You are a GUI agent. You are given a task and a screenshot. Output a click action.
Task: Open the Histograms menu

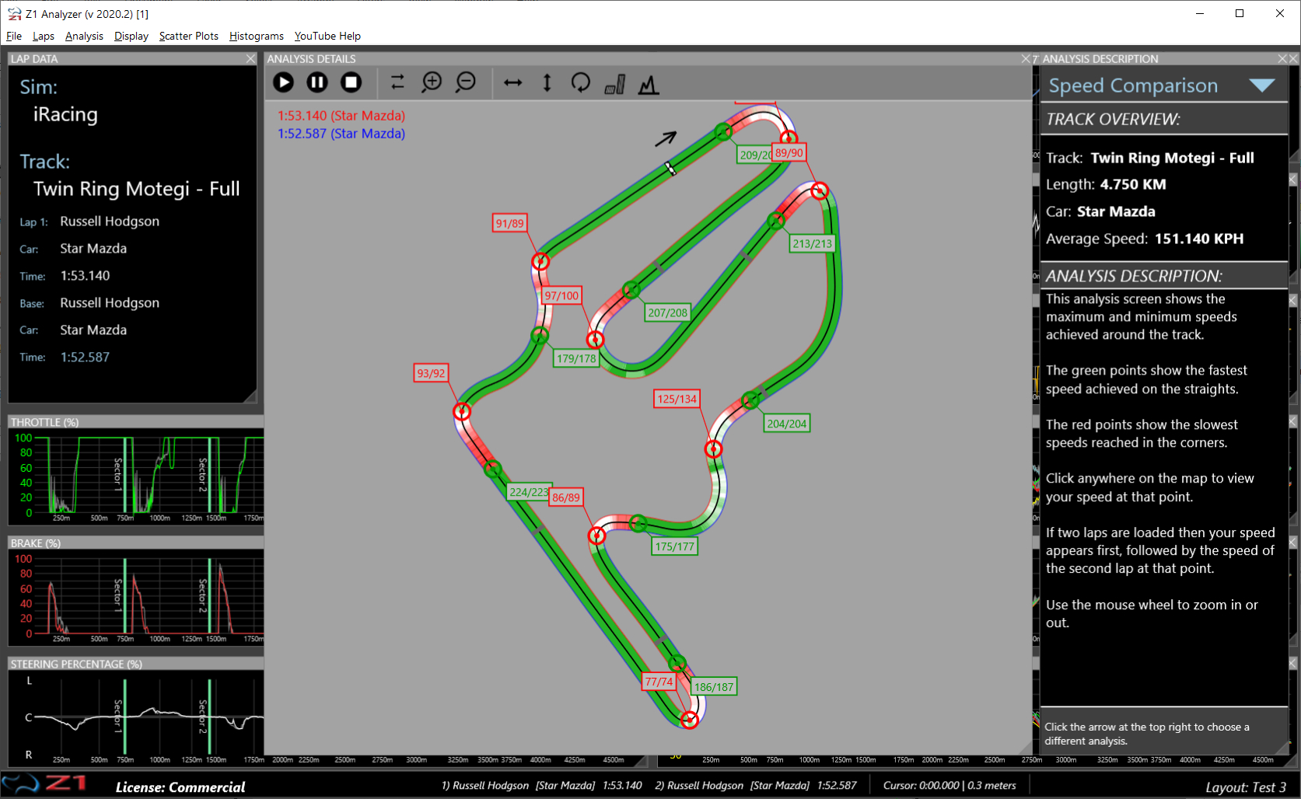pyautogui.click(x=257, y=36)
